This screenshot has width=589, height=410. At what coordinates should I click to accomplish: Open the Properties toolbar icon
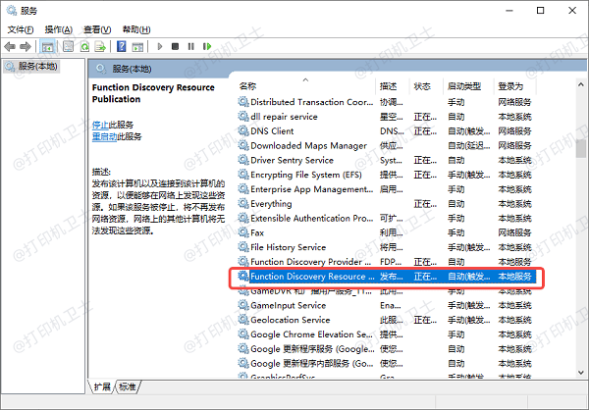[68, 46]
